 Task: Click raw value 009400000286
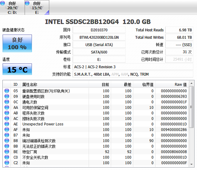[x=174, y=129]
